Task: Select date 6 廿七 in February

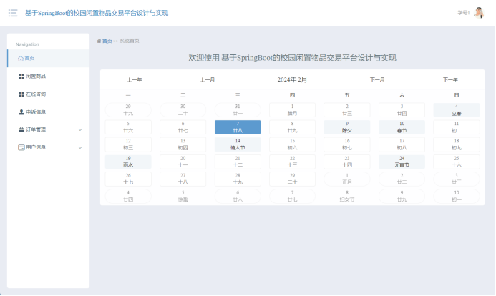Action: [x=183, y=127]
